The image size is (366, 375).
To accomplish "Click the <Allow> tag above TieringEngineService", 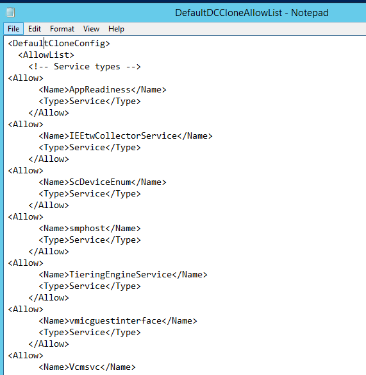I will pyautogui.click(x=26, y=263).
